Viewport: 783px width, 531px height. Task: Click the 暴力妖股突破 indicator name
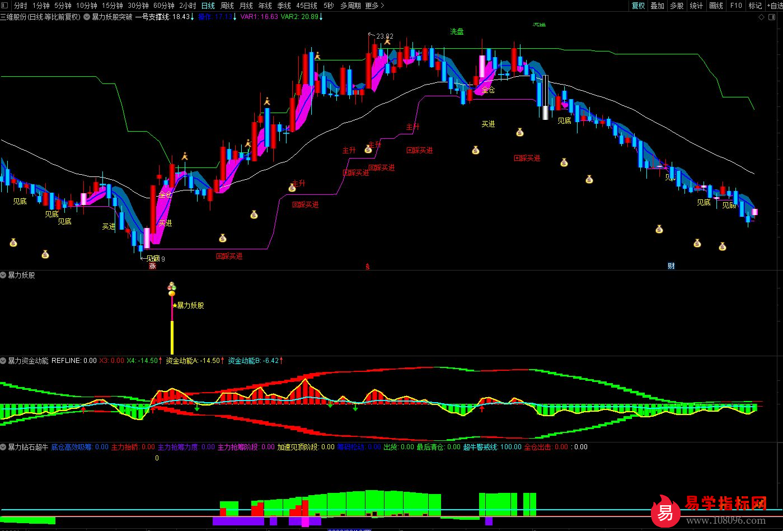(x=112, y=17)
